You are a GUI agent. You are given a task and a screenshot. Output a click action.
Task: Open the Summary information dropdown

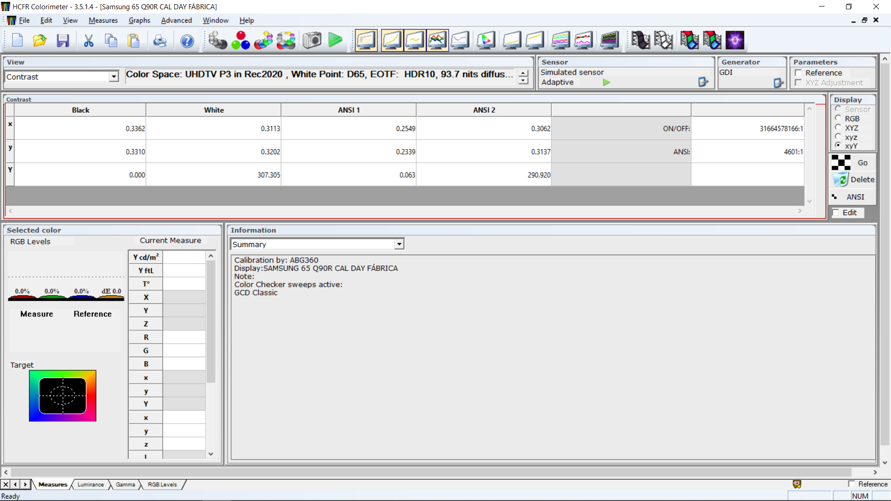point(399,244)
